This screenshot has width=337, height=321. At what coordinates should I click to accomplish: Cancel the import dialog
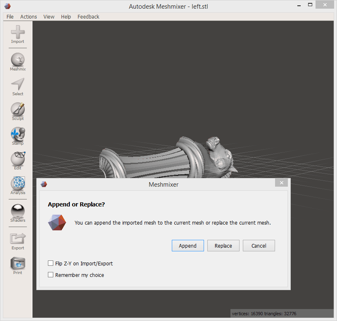(259, 246)
